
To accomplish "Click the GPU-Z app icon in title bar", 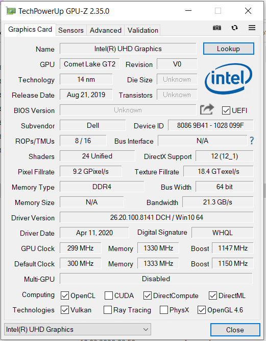I will [x=11, y=11].
